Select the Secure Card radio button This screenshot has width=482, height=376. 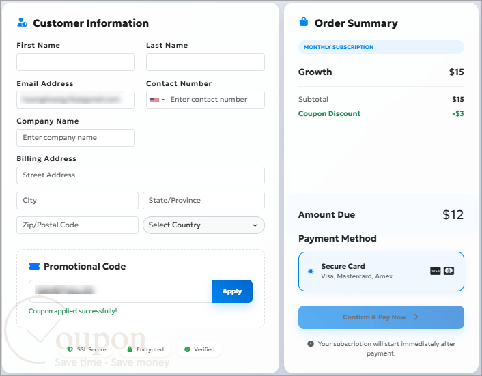(x=311, y=272)
